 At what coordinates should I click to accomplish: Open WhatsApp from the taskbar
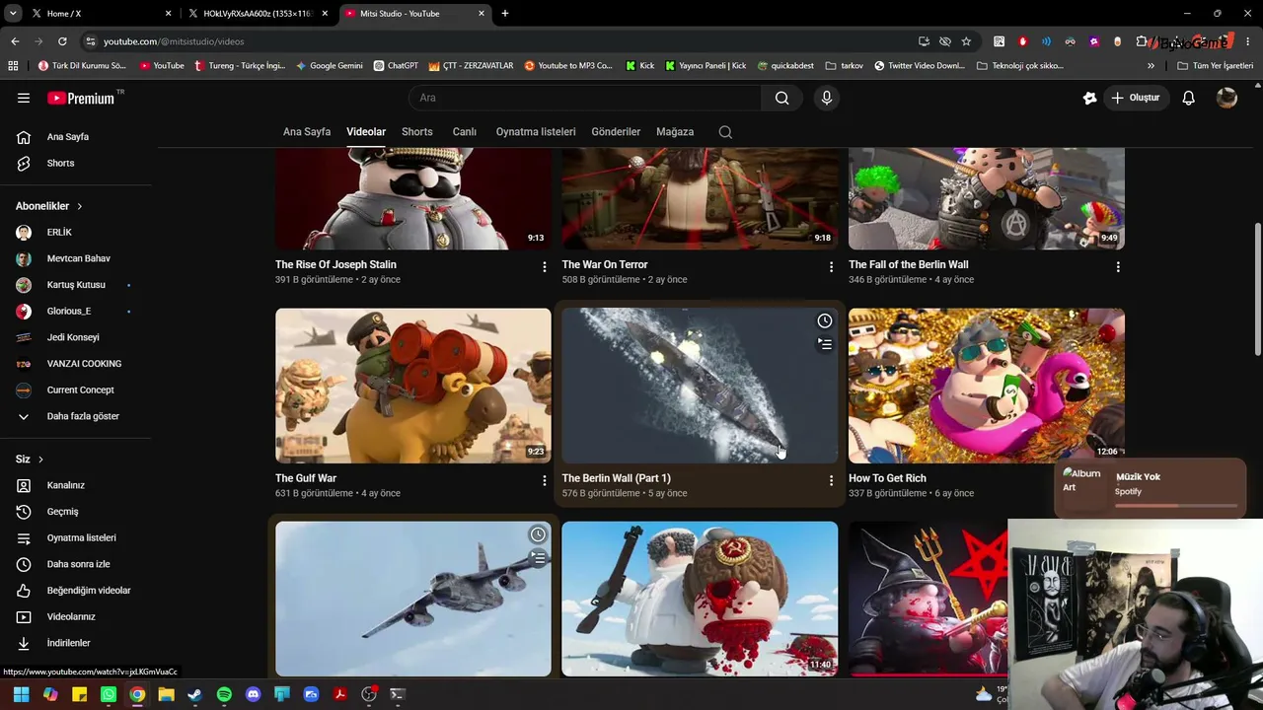click(109, 694)
